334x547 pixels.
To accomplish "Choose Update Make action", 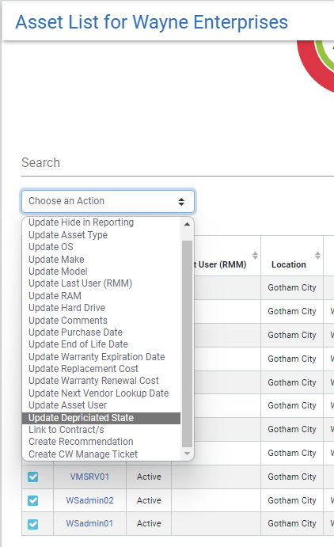I will pos(101,259).
